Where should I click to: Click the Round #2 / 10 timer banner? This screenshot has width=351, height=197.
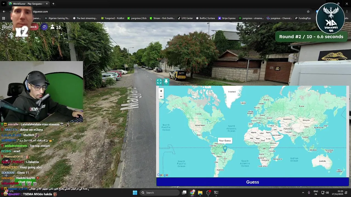pos(311,37)
